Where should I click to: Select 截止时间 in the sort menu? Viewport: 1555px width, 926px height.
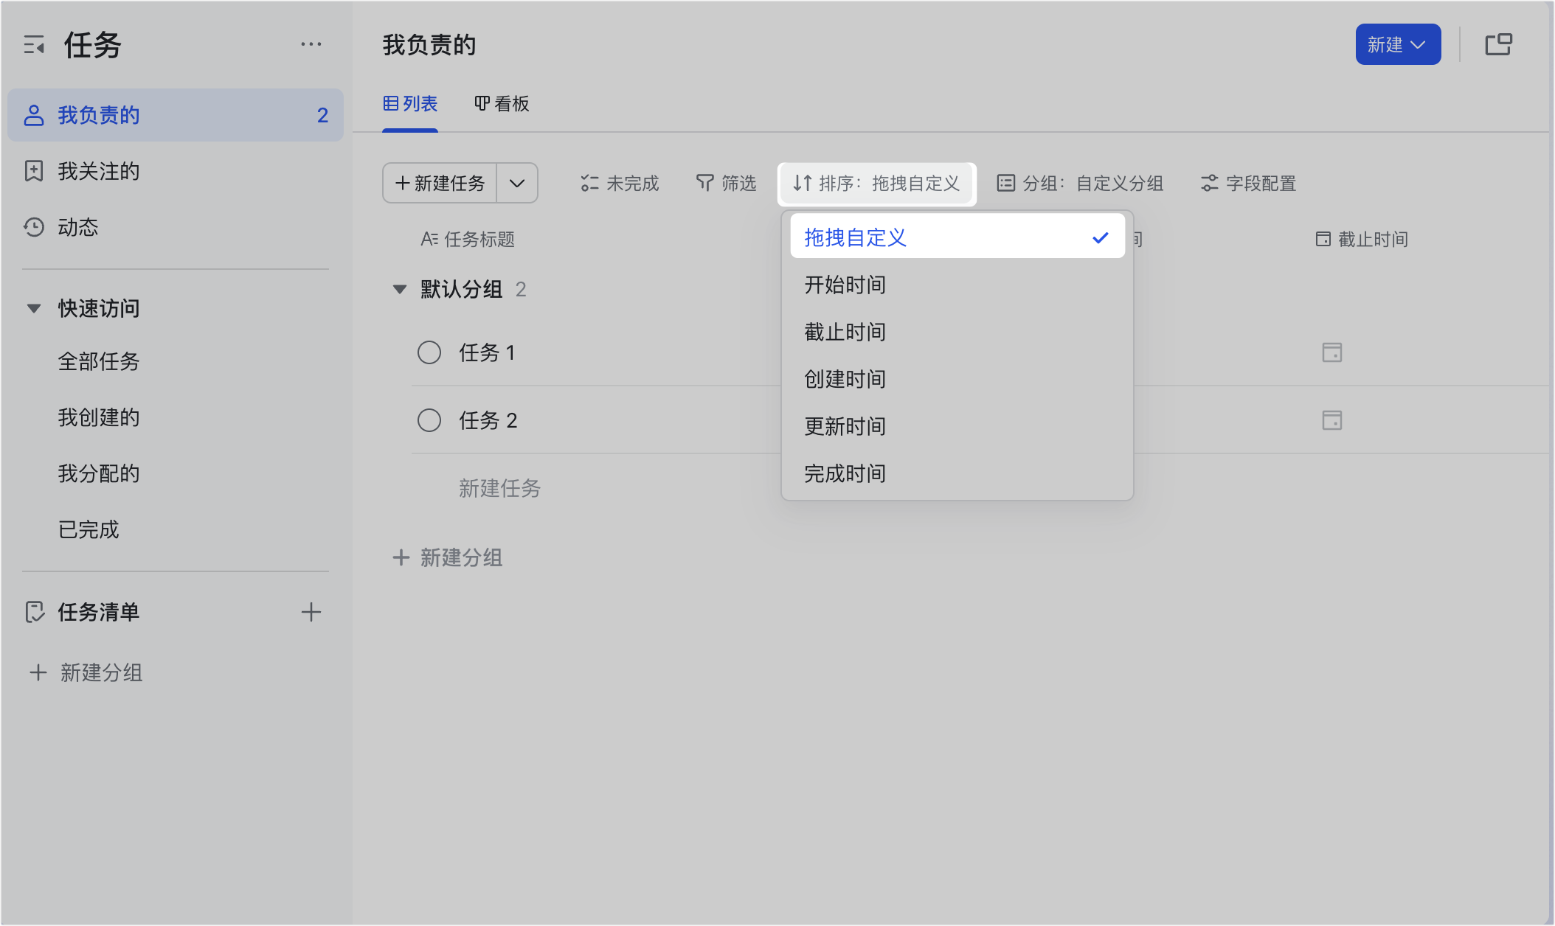click(845, 332)
